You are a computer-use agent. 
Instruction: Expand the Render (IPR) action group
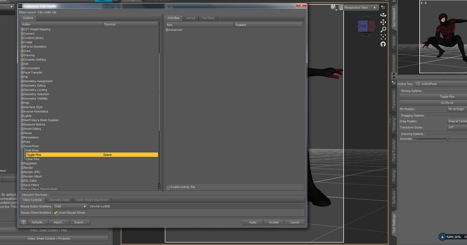tap(22, 172)
